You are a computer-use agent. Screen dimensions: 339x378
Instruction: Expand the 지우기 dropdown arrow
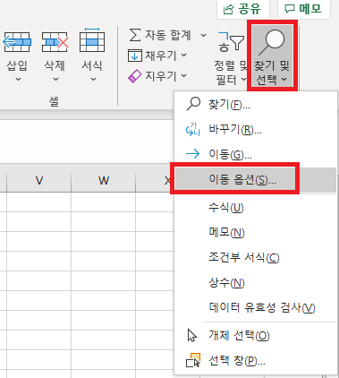[x=184, y=76]
